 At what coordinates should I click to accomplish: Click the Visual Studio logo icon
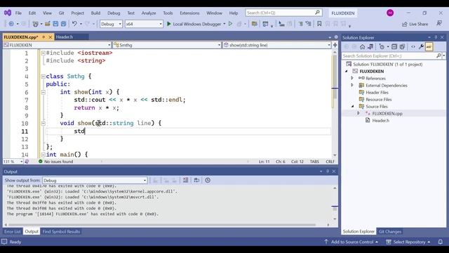(8, 13)
